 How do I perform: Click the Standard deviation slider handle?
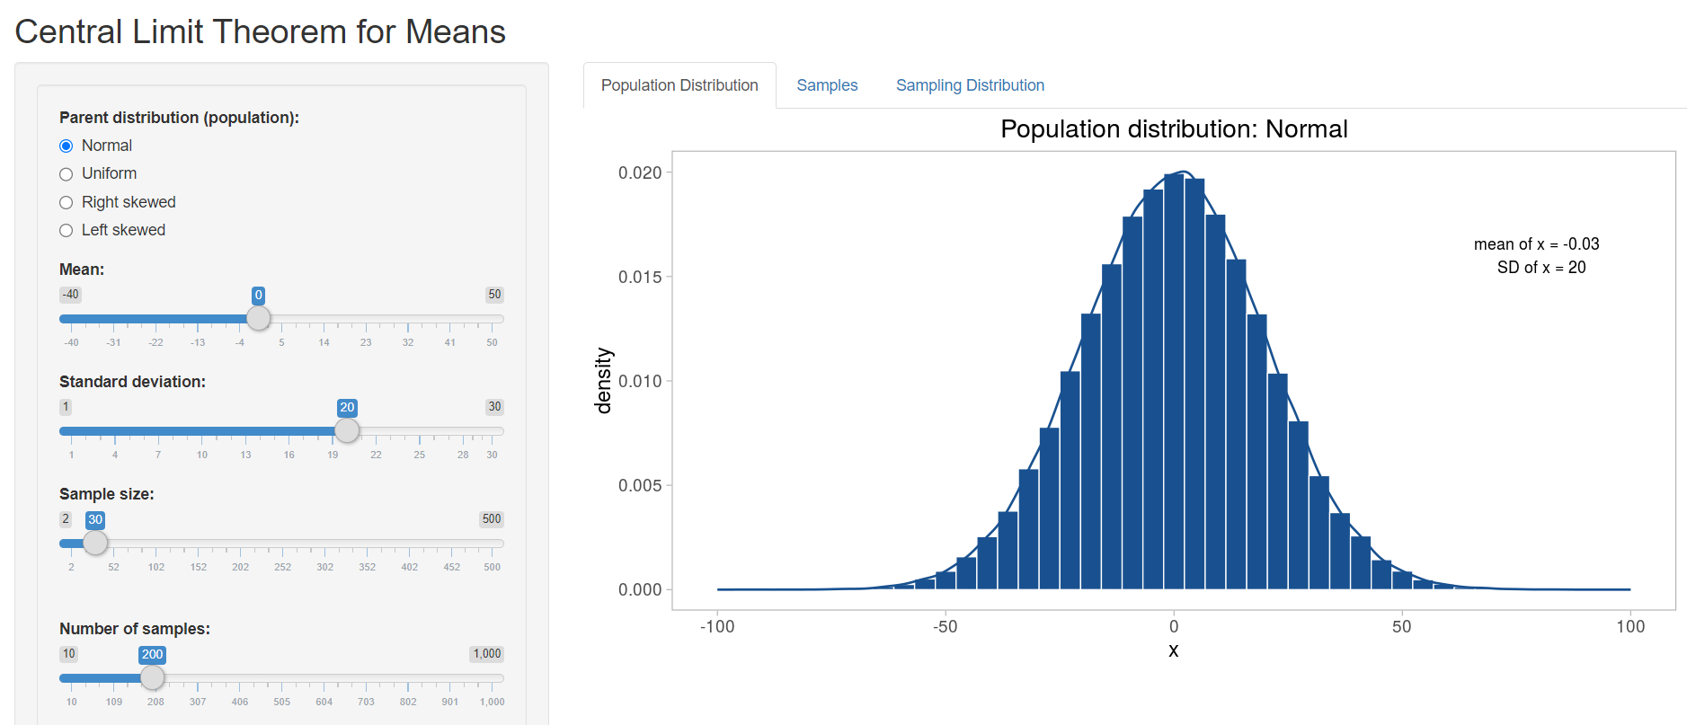click(x=347, y=430)
